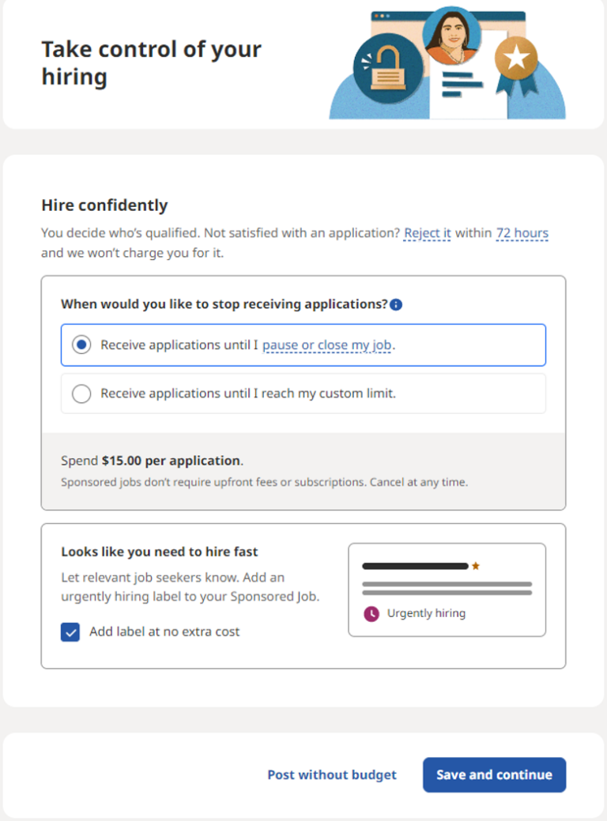607x821 pixels.
Task: Open the Reject it link
Action: [428, 233]
